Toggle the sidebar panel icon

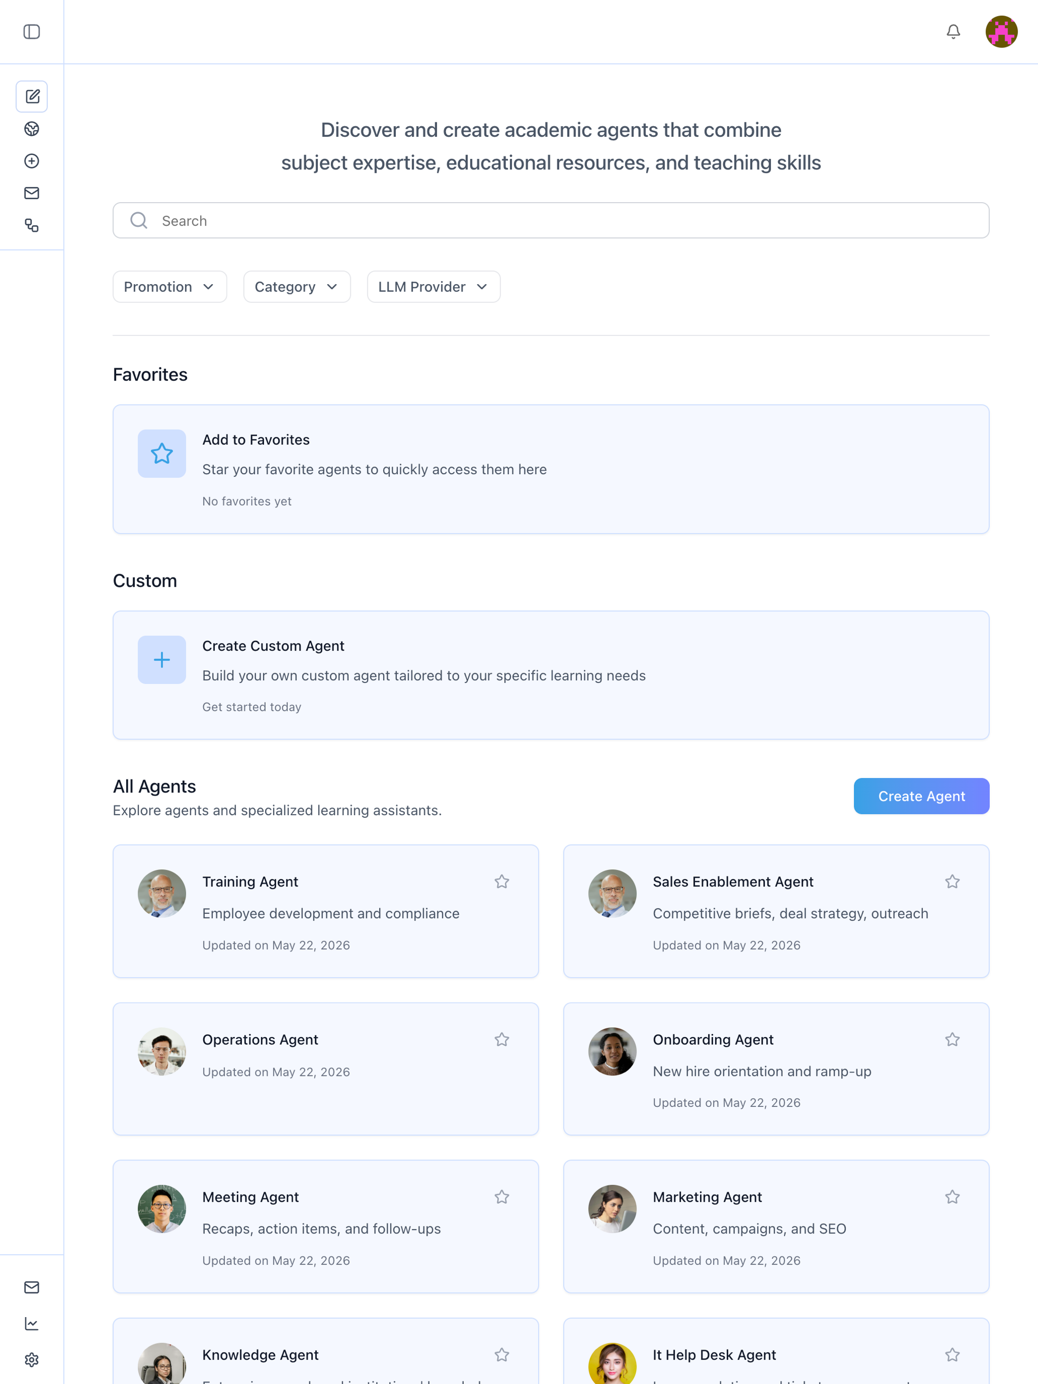32,32
